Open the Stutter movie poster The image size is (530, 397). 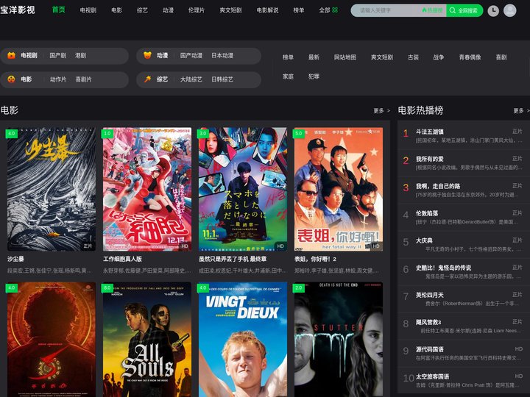[x=339, y=339]
